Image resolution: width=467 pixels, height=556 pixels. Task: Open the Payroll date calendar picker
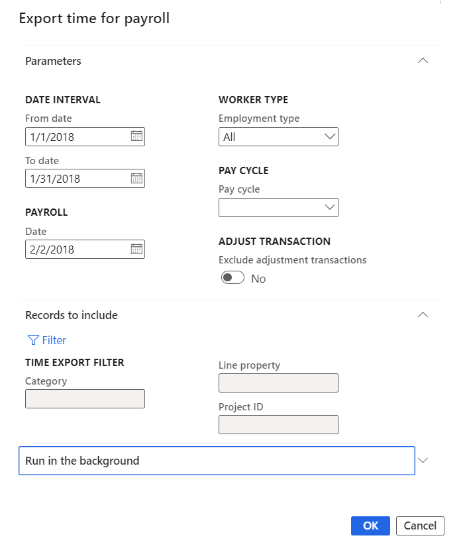click(x=136, y=250)
